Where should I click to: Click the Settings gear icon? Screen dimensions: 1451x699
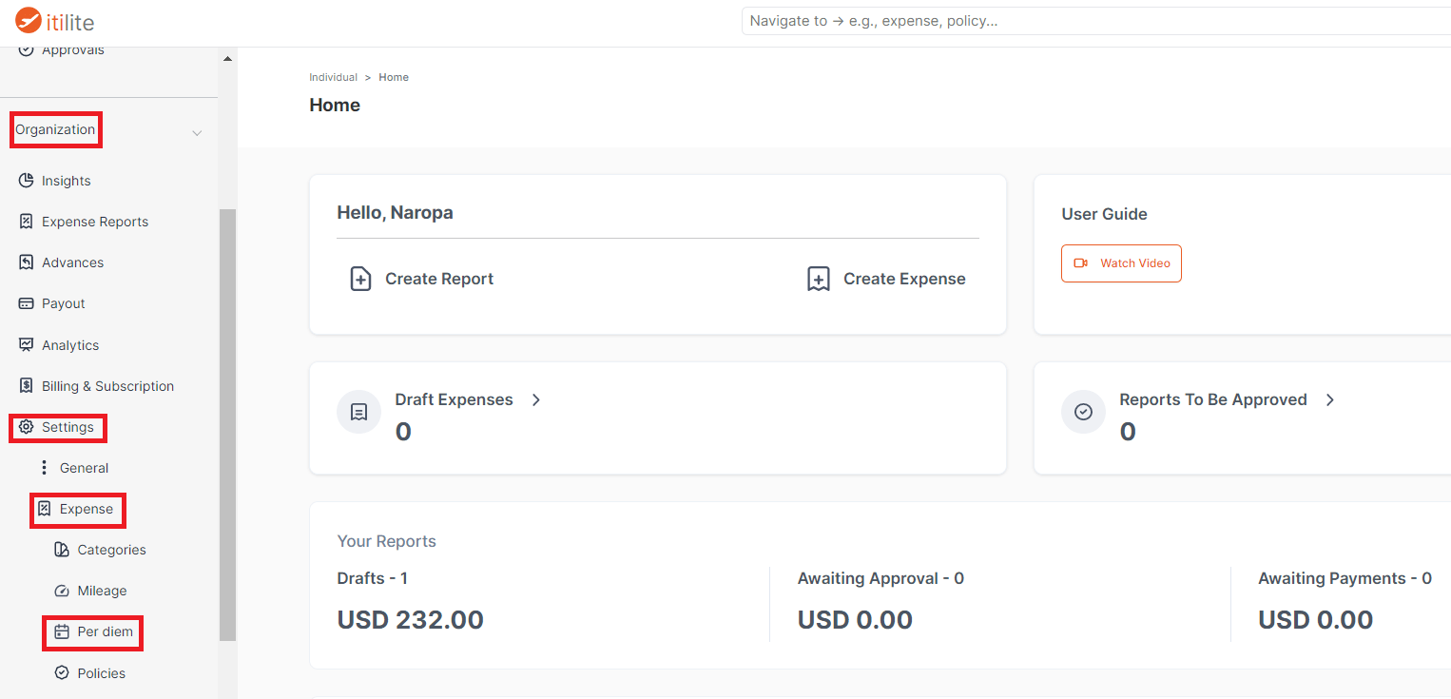coord(27,427)
